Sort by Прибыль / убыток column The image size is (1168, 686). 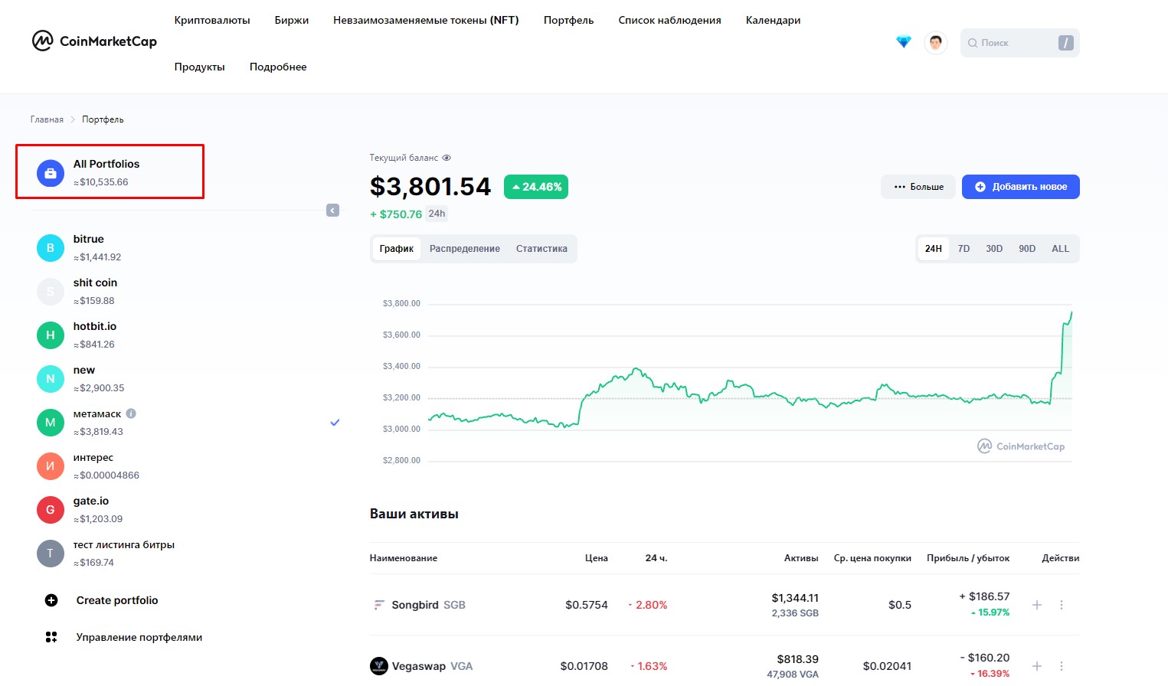coord(968,558)
